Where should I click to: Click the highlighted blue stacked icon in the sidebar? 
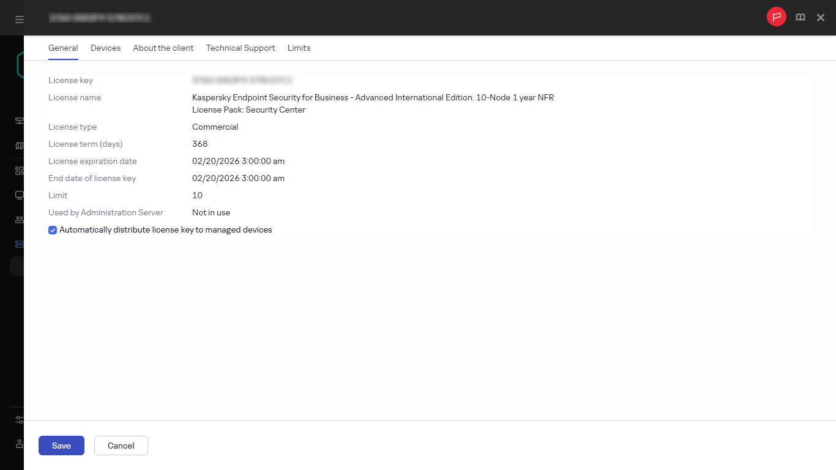pyautogui.click(x=19, y=244)
